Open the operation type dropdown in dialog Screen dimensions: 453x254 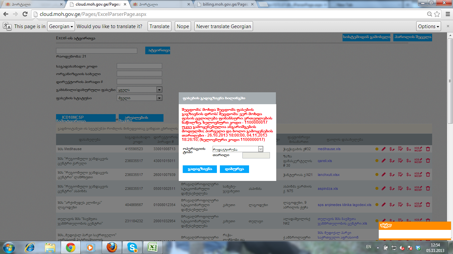click(237, 149)
